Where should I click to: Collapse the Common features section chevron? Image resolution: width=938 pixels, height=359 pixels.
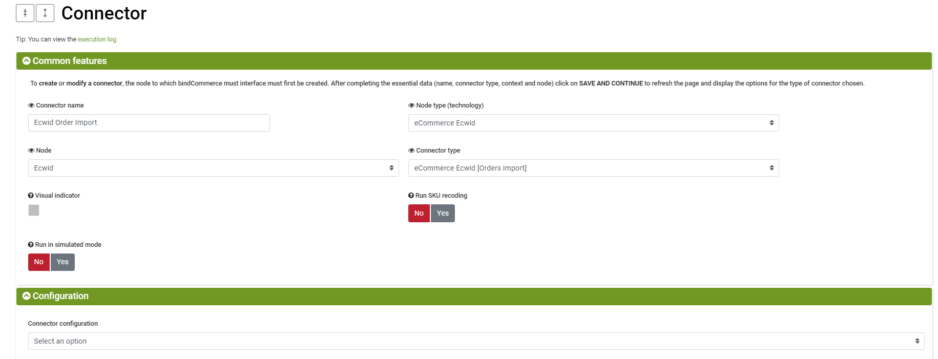pos(27,61)
